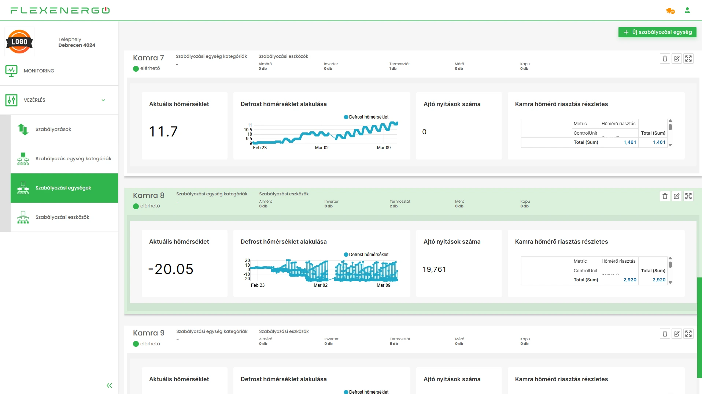Image resolution: width=702 pixels, height=394 pixels.
Task: Edit the Kamra 7 control unit
Action: 677,59
